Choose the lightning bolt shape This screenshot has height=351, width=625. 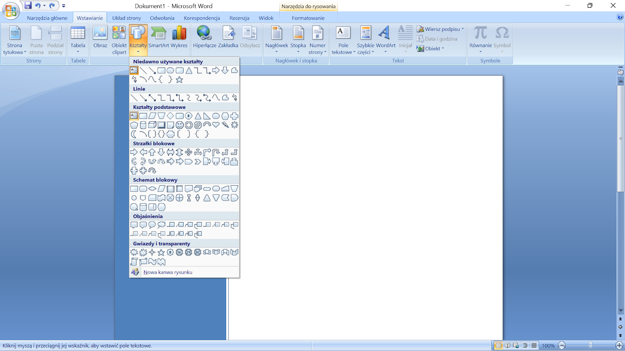pyautogui.click(x=225, y=125)
